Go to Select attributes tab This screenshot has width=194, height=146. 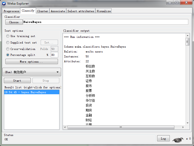coord(81,11)
